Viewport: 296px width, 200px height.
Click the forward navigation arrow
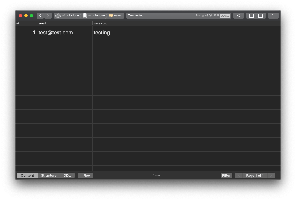tap(48, 16)
